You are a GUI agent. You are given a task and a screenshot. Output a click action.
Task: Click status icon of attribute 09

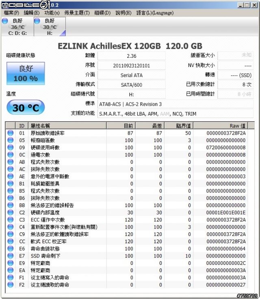[11, 147]
